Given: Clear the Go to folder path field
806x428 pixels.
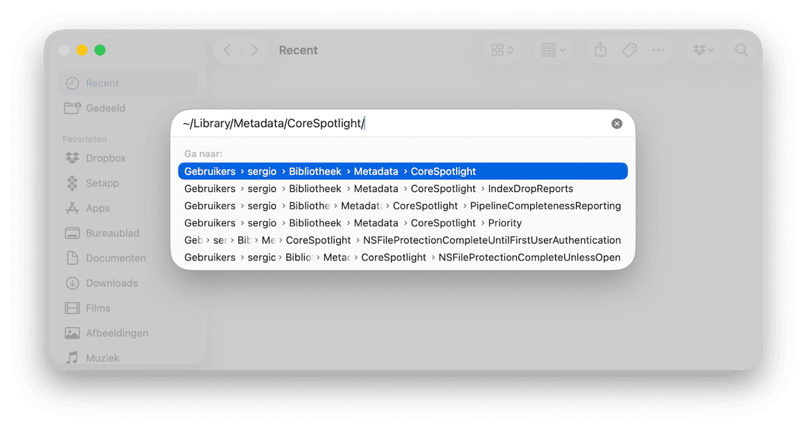Looking at the screenshot, I should 616,124.
